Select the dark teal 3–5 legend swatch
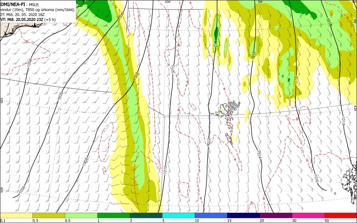The width and height of the screenshot is (357, 223). coord(146,216)
